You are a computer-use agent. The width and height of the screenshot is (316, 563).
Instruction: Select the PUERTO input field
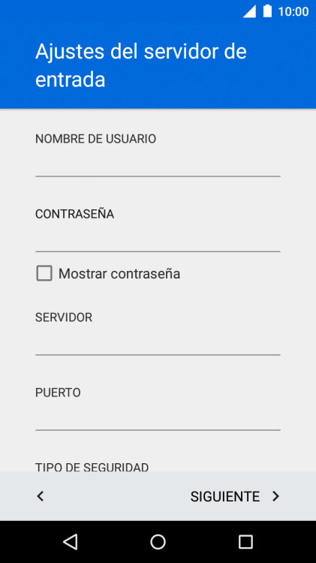coord(158,417)
